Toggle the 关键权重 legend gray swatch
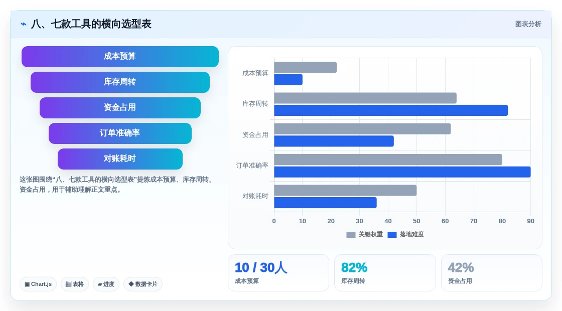 coord(351,235)
